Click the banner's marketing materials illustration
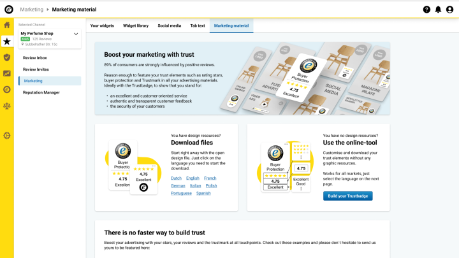 pos(305,78)
